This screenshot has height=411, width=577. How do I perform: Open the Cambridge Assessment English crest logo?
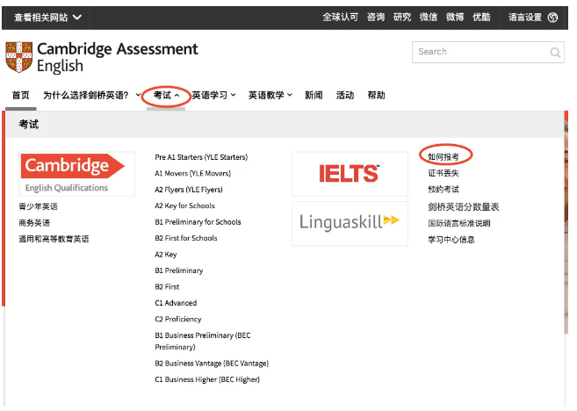(18, 57)
